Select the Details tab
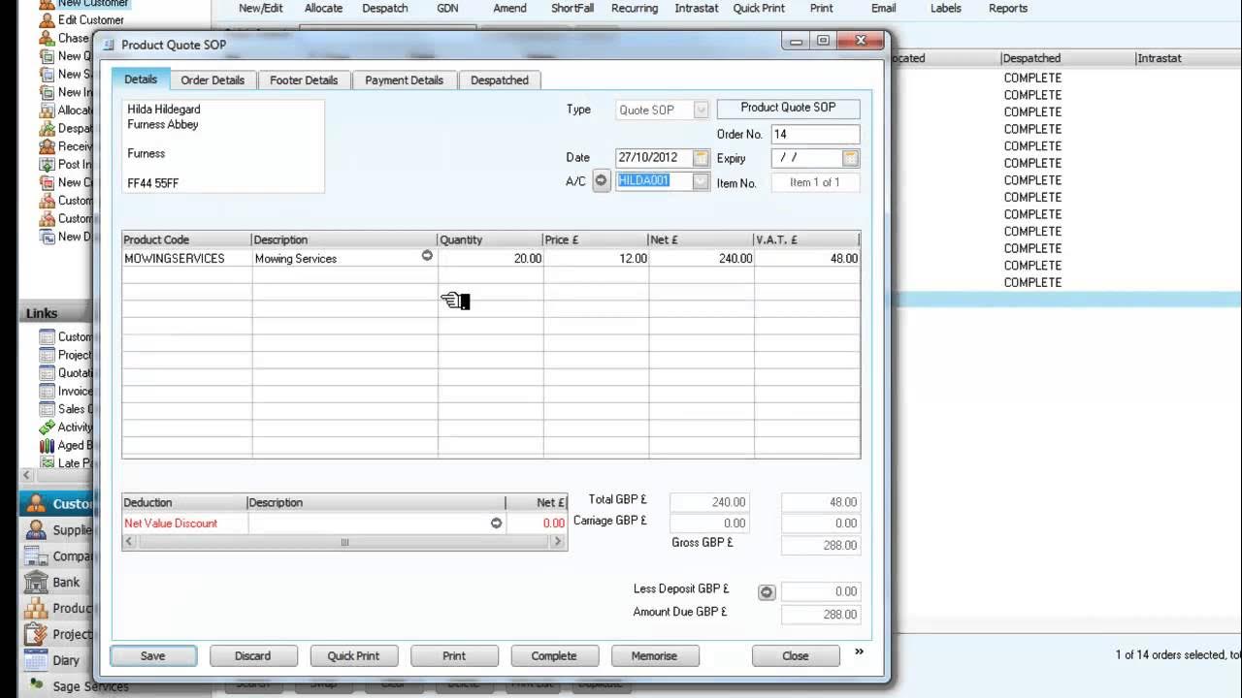 141,79
